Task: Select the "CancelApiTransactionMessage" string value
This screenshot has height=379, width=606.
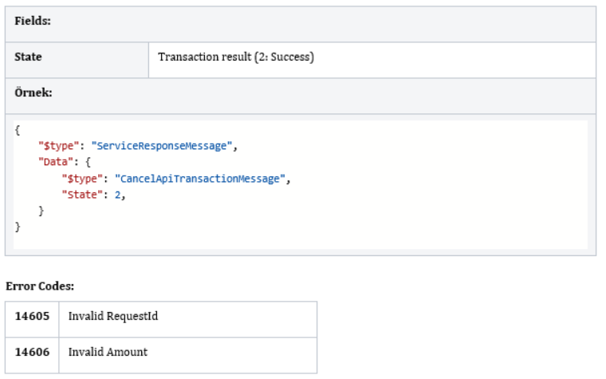Action: tap(199, 179)
